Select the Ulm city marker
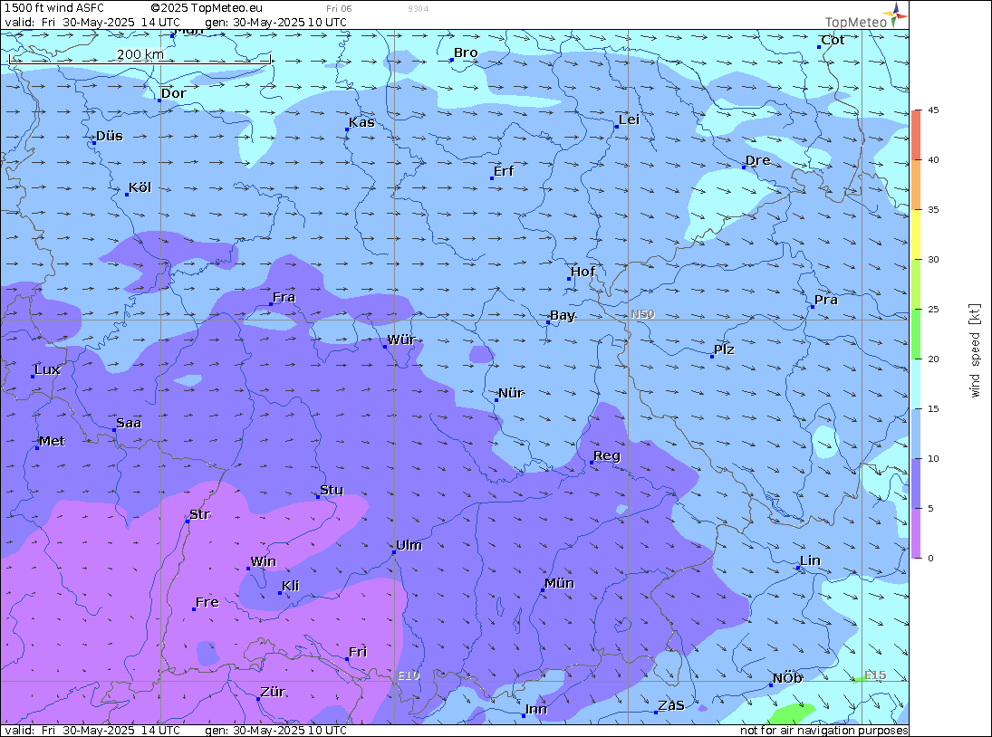The width and height of the screenshot is (992, 737). coord(394,552)
